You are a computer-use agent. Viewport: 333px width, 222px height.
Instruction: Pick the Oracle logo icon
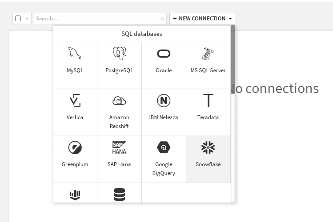[164, 54]
